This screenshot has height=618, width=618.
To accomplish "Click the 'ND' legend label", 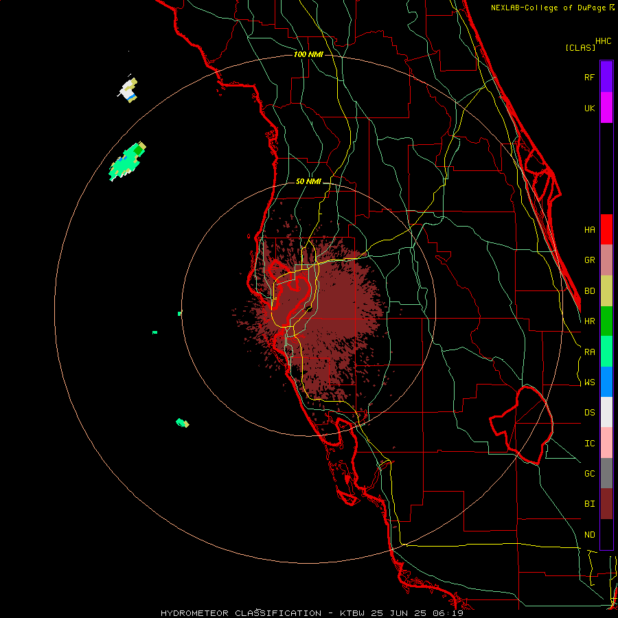I will click(x=589, y=535).
